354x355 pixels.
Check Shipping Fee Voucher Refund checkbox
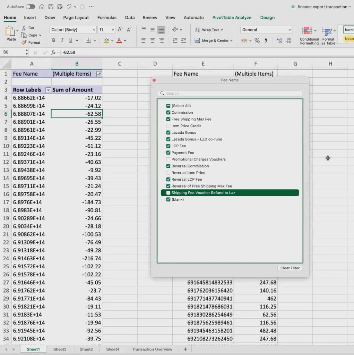click(x=169, y=193)
